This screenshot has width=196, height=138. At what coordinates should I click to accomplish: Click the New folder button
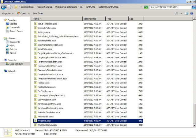click(38, 13)
